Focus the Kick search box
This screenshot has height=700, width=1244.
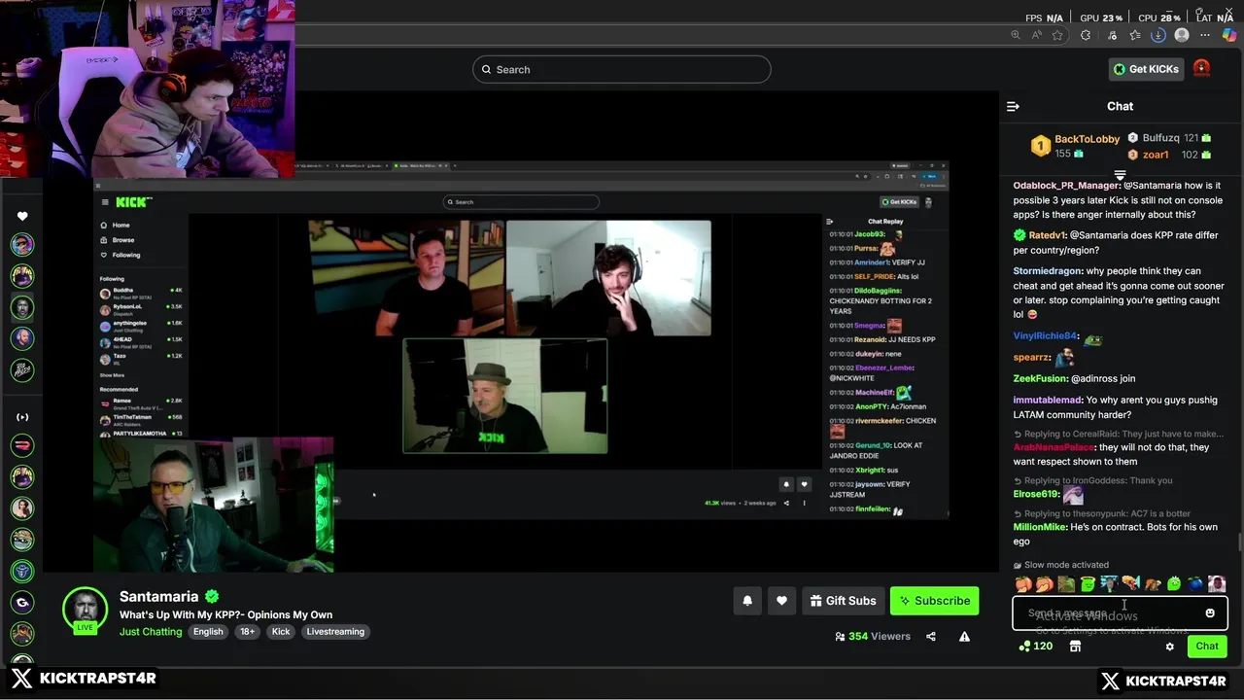622,69
